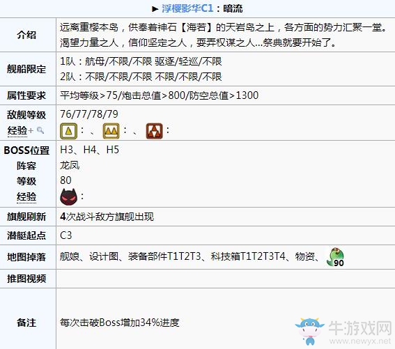
Task: Click the 经验 label in the BOSS section
Action: coord(26,197)
